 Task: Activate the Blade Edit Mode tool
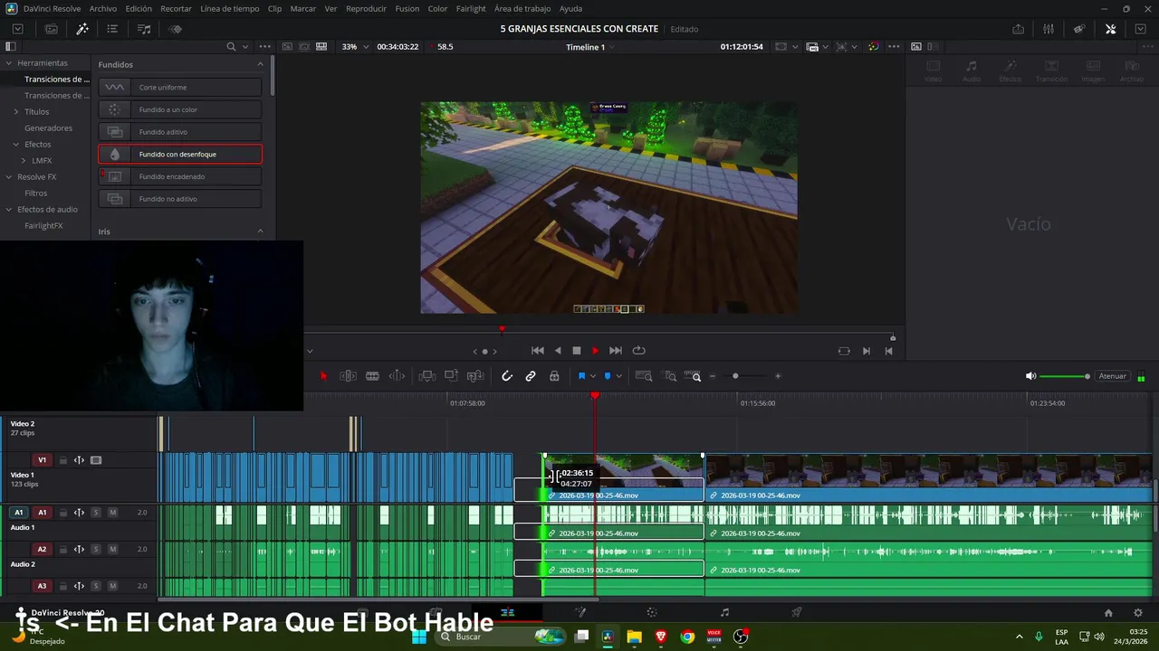[x=372, y=376]
